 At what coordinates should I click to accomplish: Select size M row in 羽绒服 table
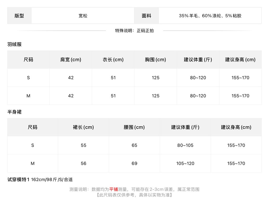click(x=134, y=96)
